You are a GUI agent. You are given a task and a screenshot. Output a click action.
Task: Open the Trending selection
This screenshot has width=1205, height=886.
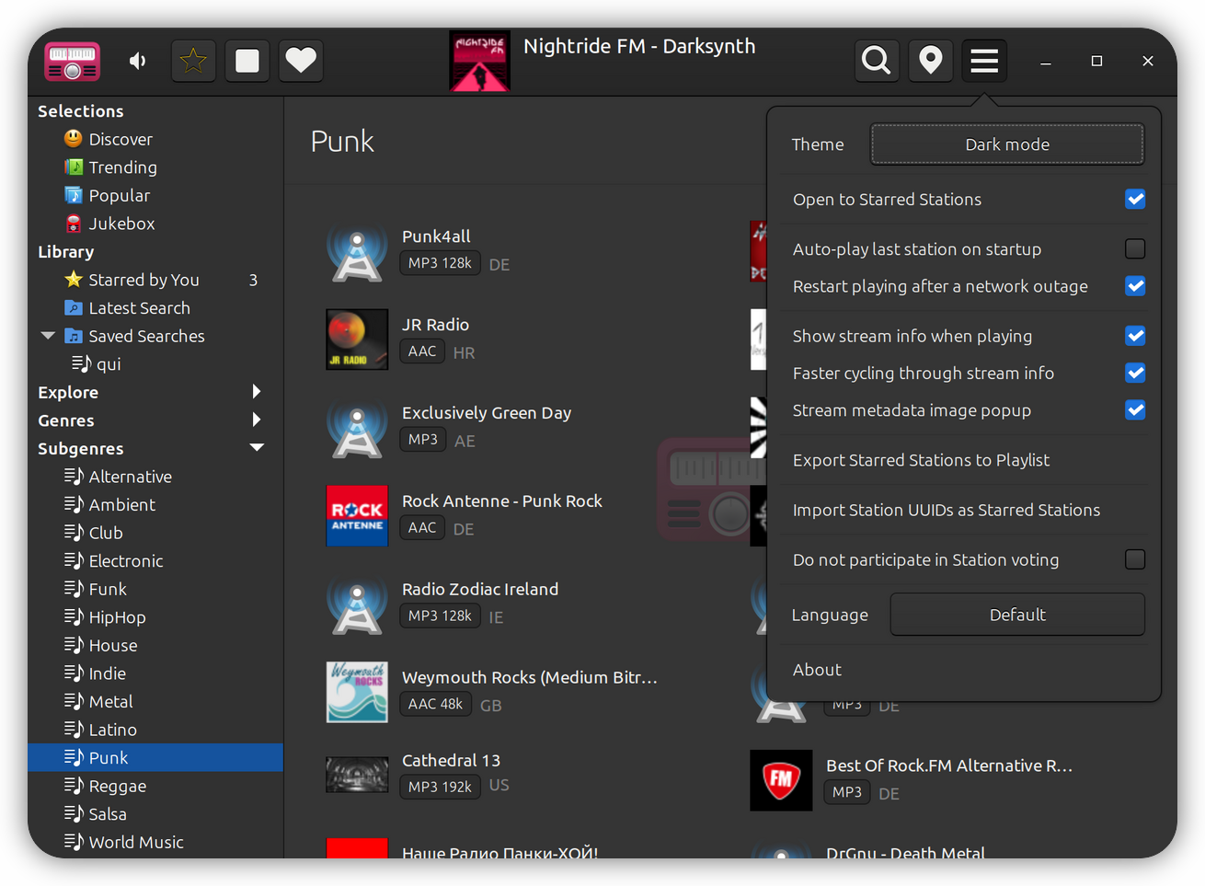122,167
